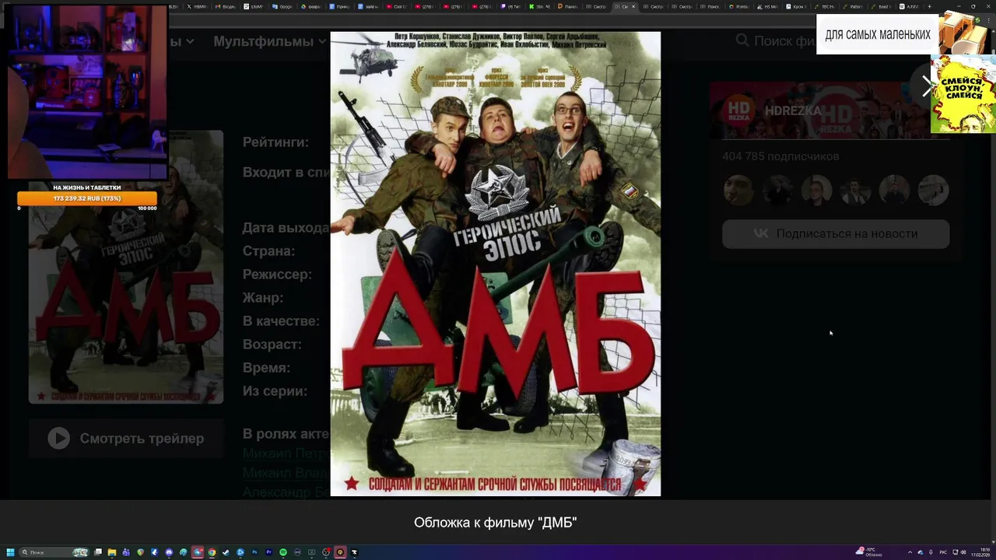Open Spotify from the taskbar
The width and height of the screenshot is (996, 560).
coord(283,552)
